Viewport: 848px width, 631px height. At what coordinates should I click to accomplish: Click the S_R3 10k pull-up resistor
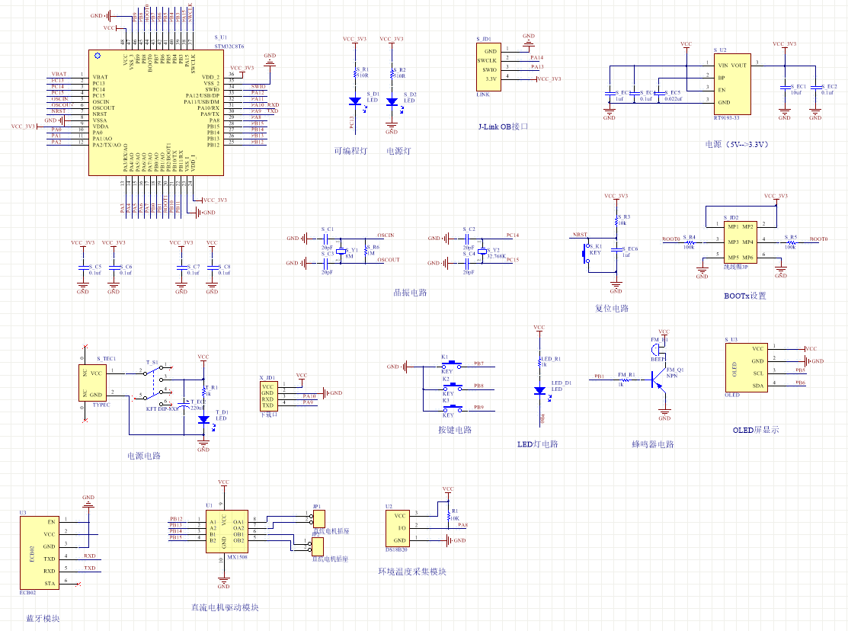(x=616, y=219)
